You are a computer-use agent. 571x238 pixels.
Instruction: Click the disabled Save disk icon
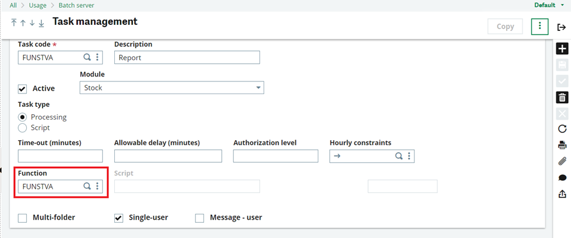coord(562,65)
